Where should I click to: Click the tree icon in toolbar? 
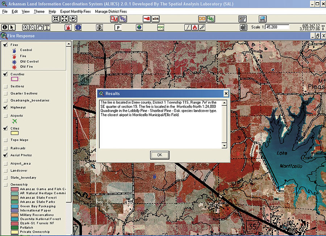(100, 27)
